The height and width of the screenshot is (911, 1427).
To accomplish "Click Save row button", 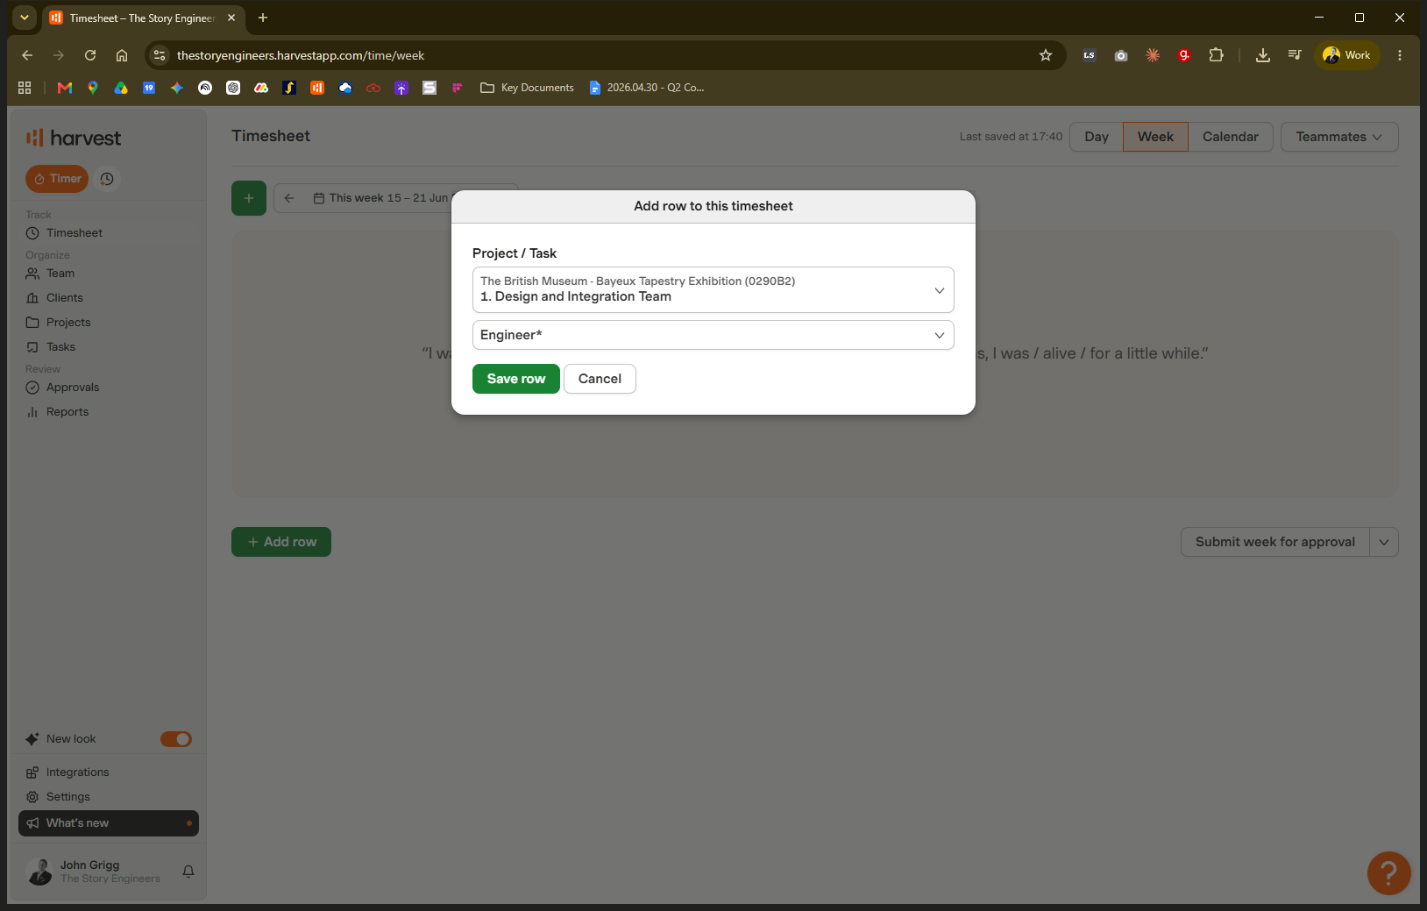I will click(516, 379).
